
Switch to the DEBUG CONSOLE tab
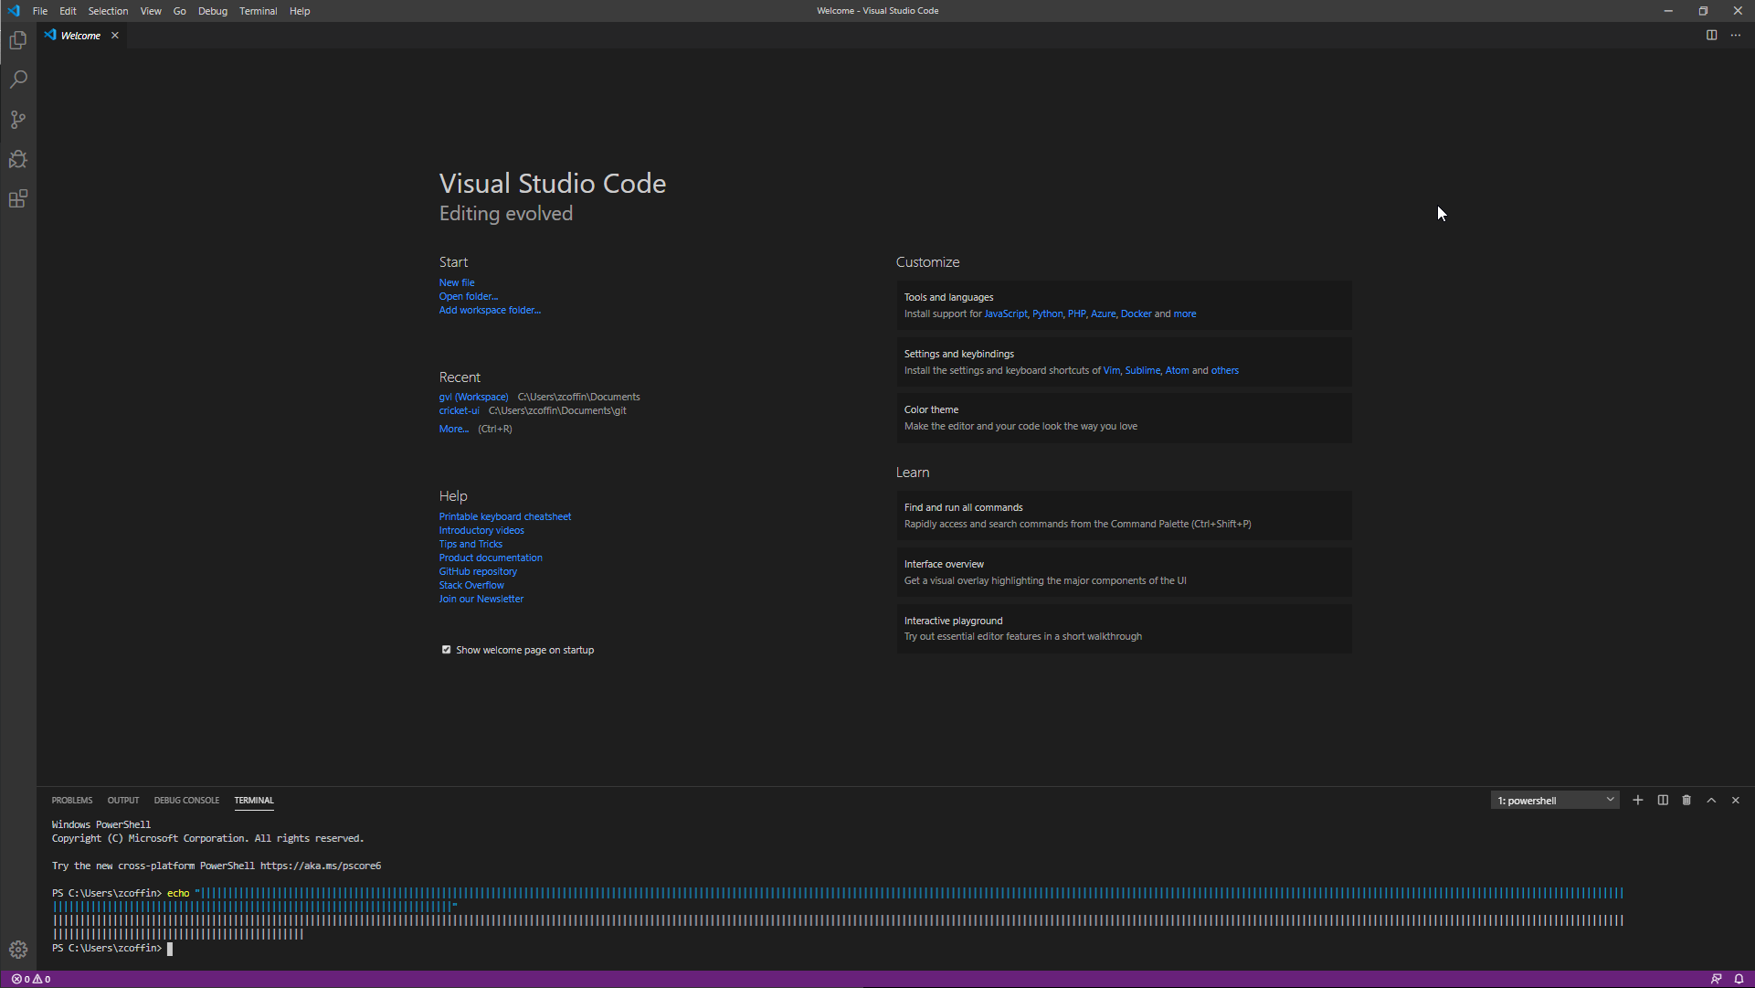[x=186, y=801]
